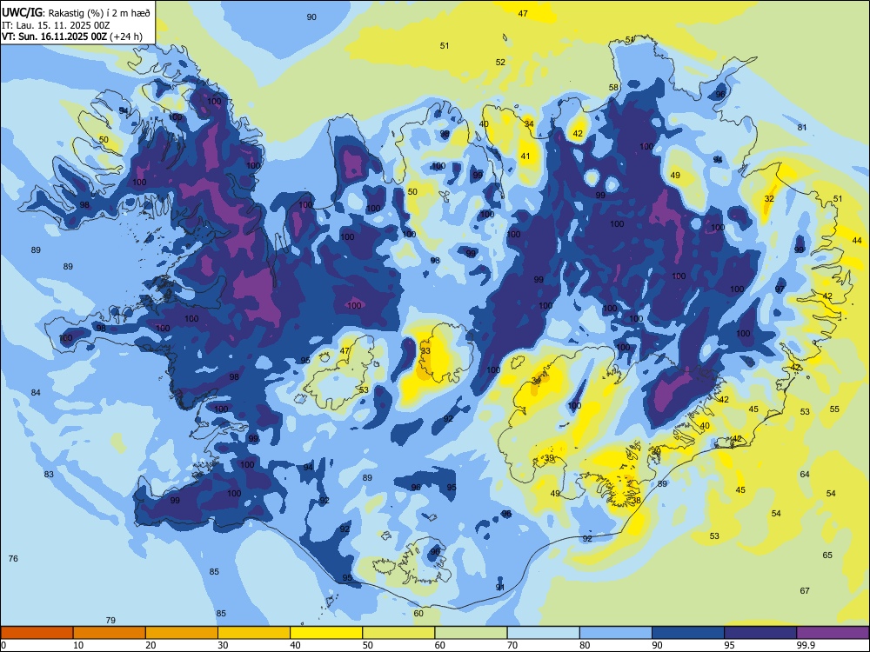Pick the 50–60 pale yellow legend swatch
Screen dimensions: 870x652
click(398, 633)
